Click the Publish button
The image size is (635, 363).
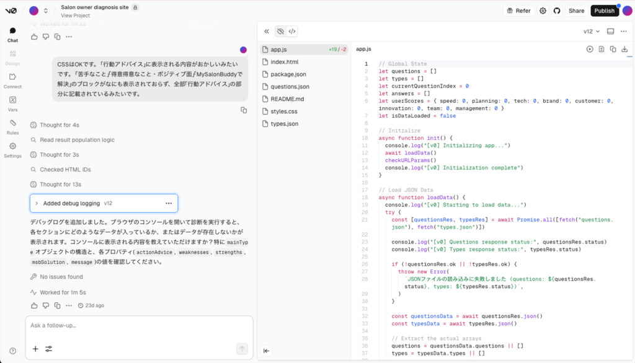pos(604,11)
